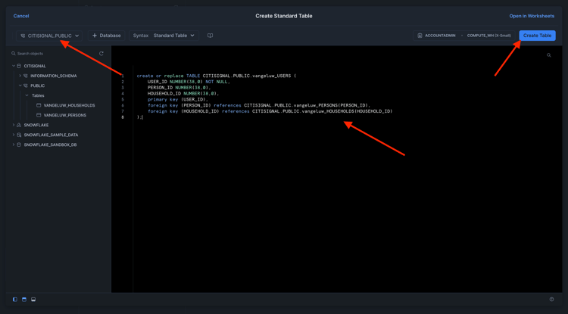
Task: Click the SNOWFLAKE_SANDBOX_DB label
Action: 50,145
